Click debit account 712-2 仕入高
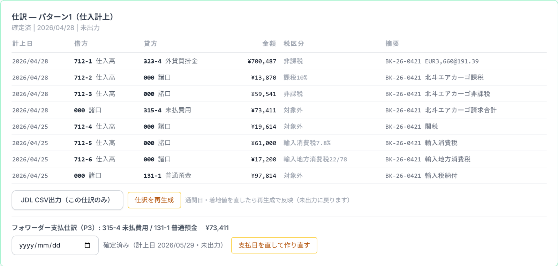The width and height of the screenshot is (558, 266). click(95, 78)
